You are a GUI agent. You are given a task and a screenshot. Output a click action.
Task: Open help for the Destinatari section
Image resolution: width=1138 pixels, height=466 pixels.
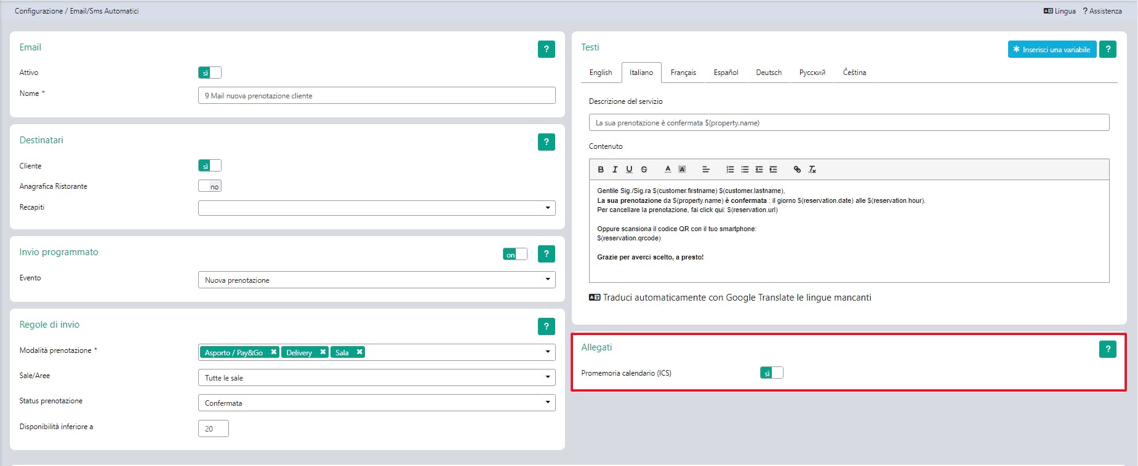[547, 142]
